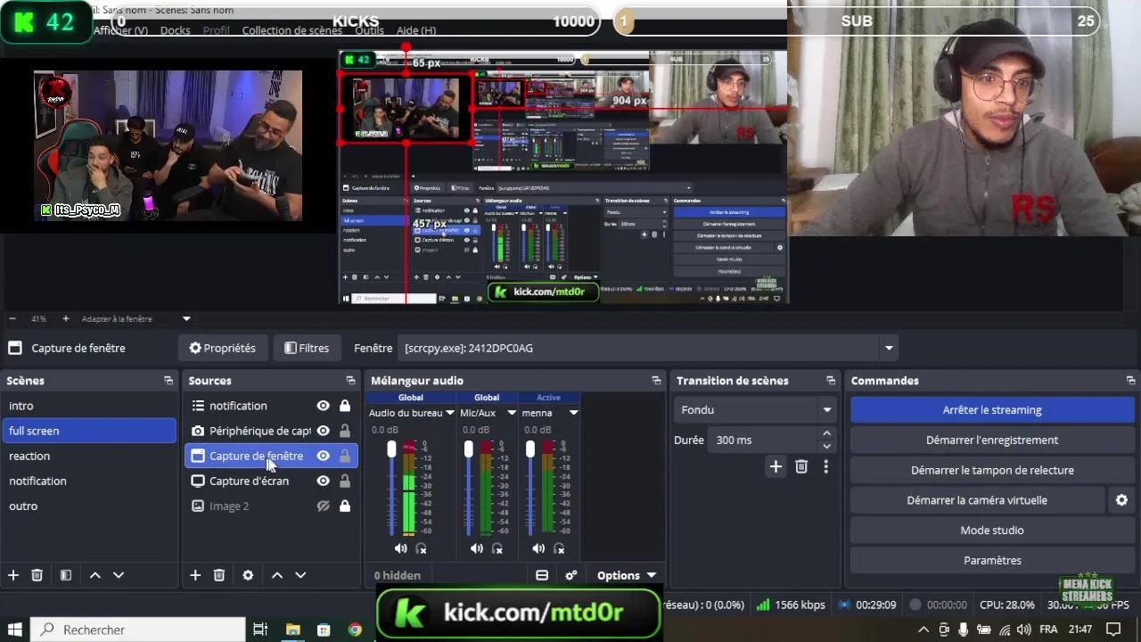The width and height of the screenshot is (1141, 642).
Task: Adjust the menna volume fader
Action: coord(530,450)
